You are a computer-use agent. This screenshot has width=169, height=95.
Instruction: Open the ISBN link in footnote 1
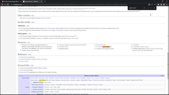coord(46,49)
